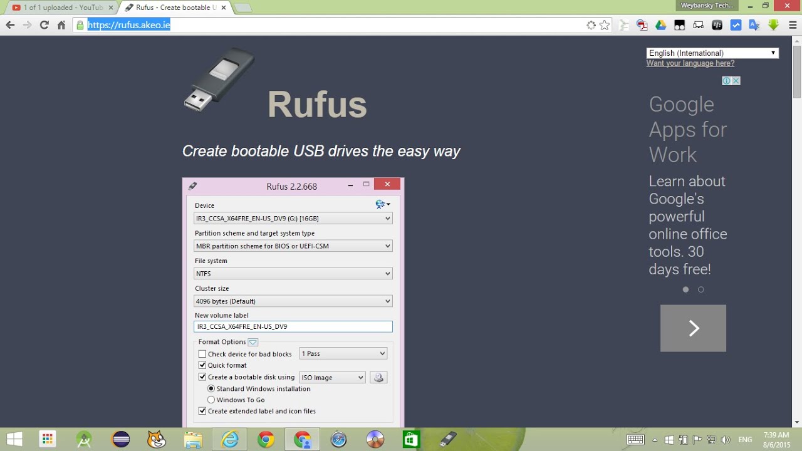Open Safari compass icon in taskbar
Screen dimensions: 802x451
338,440
